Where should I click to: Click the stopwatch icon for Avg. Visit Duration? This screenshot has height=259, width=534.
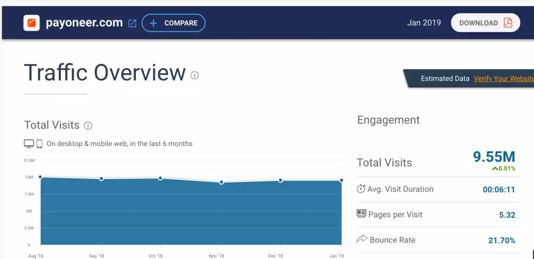coord(361,189)
